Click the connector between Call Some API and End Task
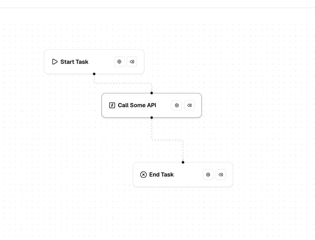The width and height of the screenshot is (315, 240). pos(167,140)
